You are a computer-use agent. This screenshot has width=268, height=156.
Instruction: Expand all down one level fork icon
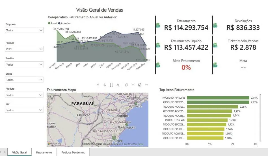click(x=118, y=85)
